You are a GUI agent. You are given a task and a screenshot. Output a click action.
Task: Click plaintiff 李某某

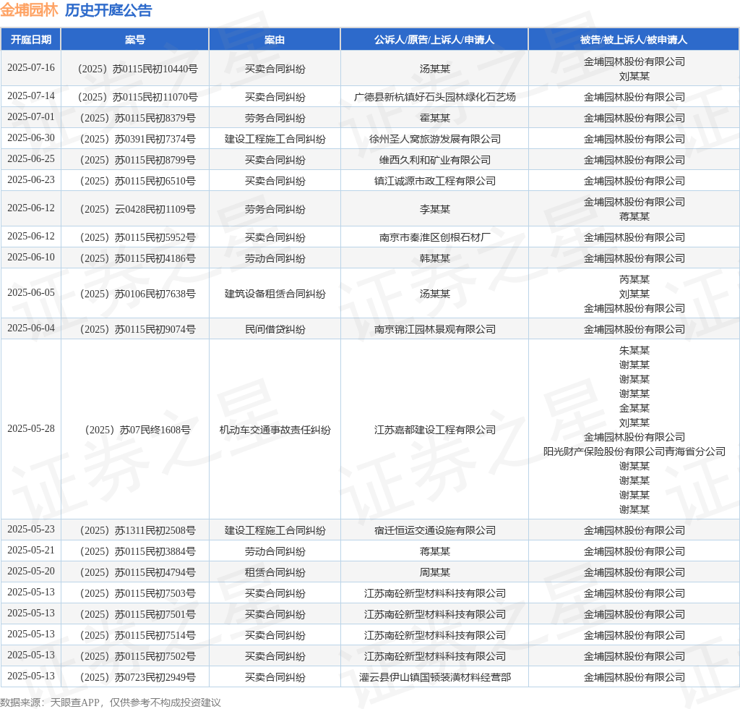434,209
